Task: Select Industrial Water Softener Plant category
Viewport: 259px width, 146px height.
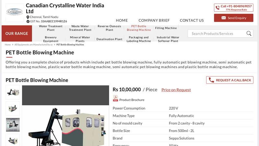Action: (x=168, y=39)
